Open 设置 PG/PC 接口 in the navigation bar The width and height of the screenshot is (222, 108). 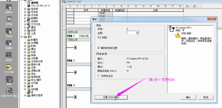click(x=9, y=93)
